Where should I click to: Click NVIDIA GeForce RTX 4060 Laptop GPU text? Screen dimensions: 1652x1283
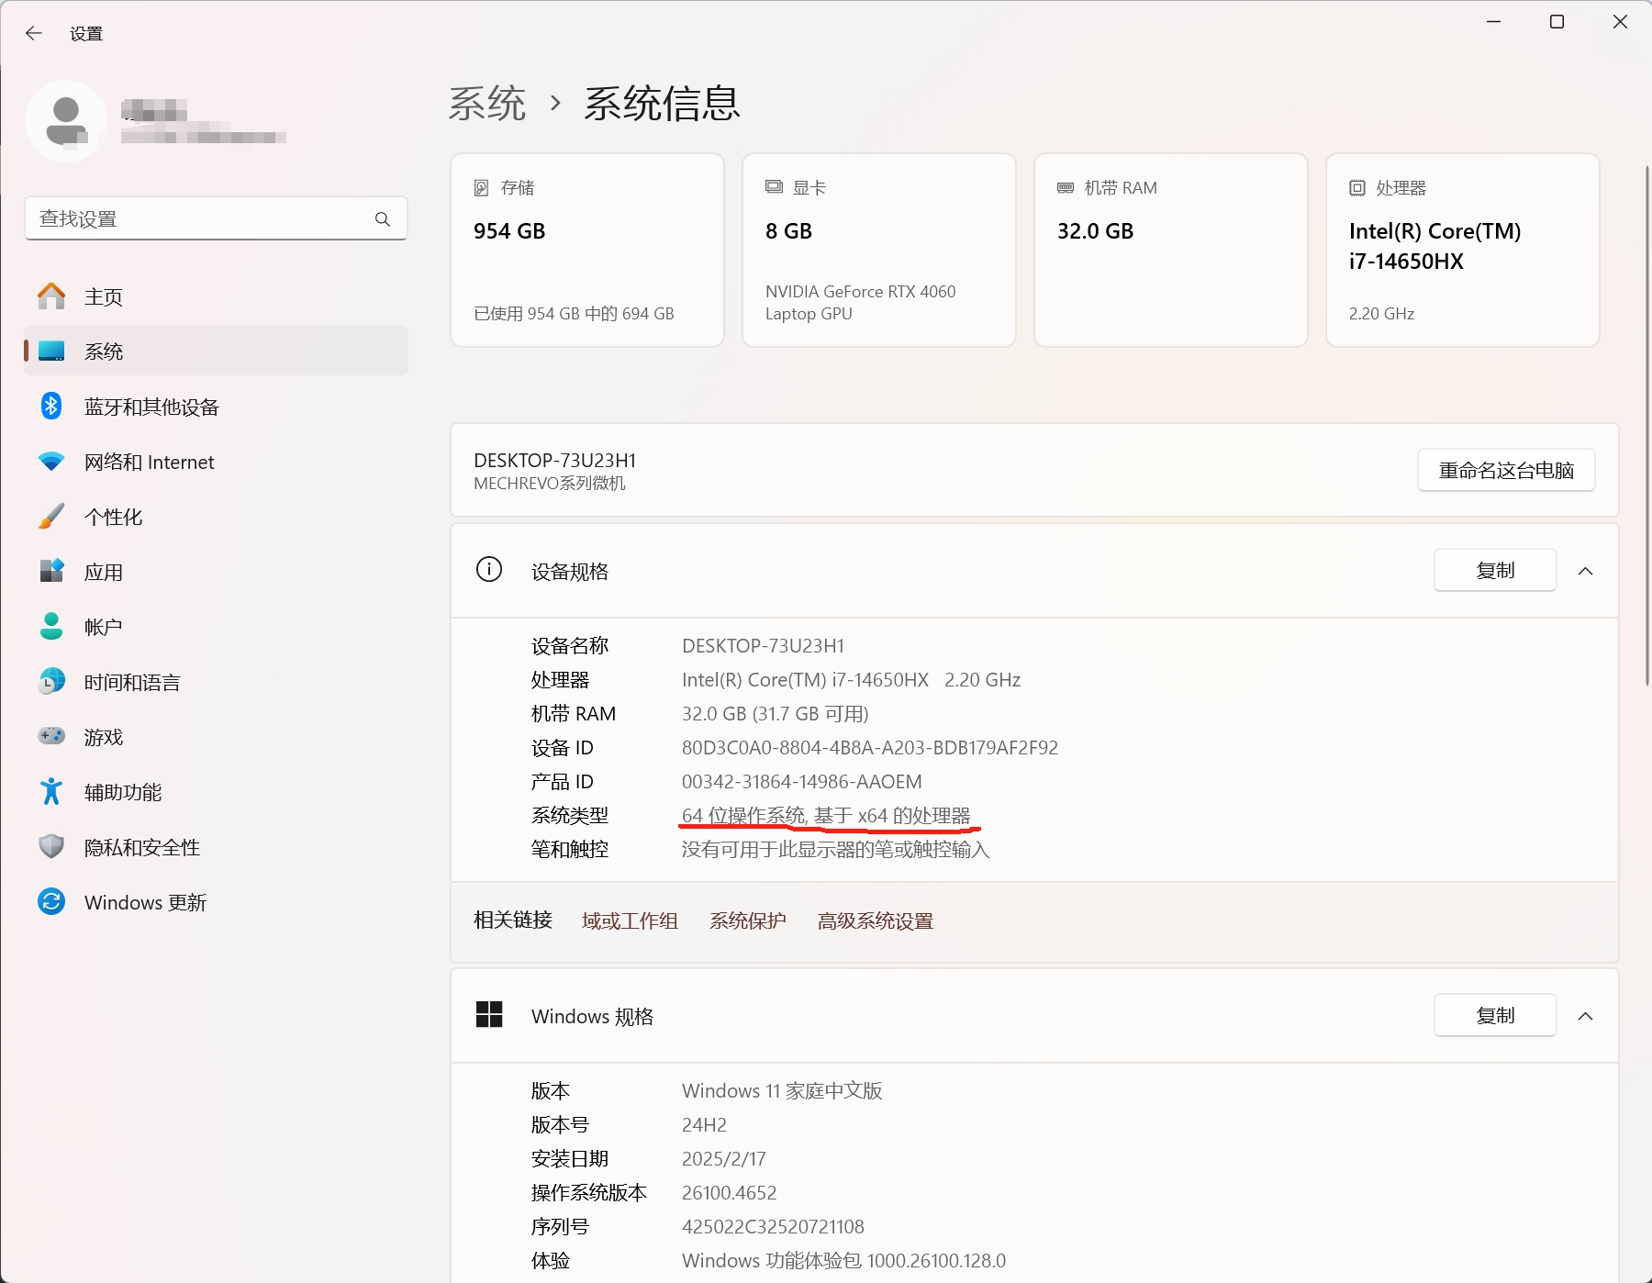click(x=861, y=302)
